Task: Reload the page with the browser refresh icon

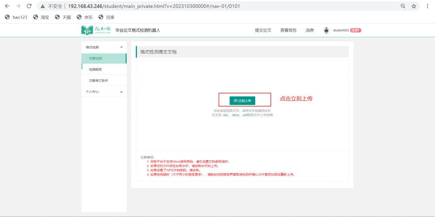Action: [29, 6]
